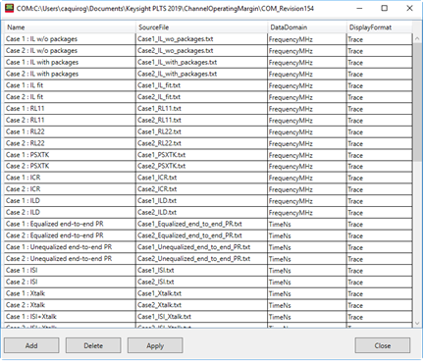Select 'Case 2 : RL11' name cell
Image resolution: width=424 pixels, height=361 pixels.
(x=70, y=120)
